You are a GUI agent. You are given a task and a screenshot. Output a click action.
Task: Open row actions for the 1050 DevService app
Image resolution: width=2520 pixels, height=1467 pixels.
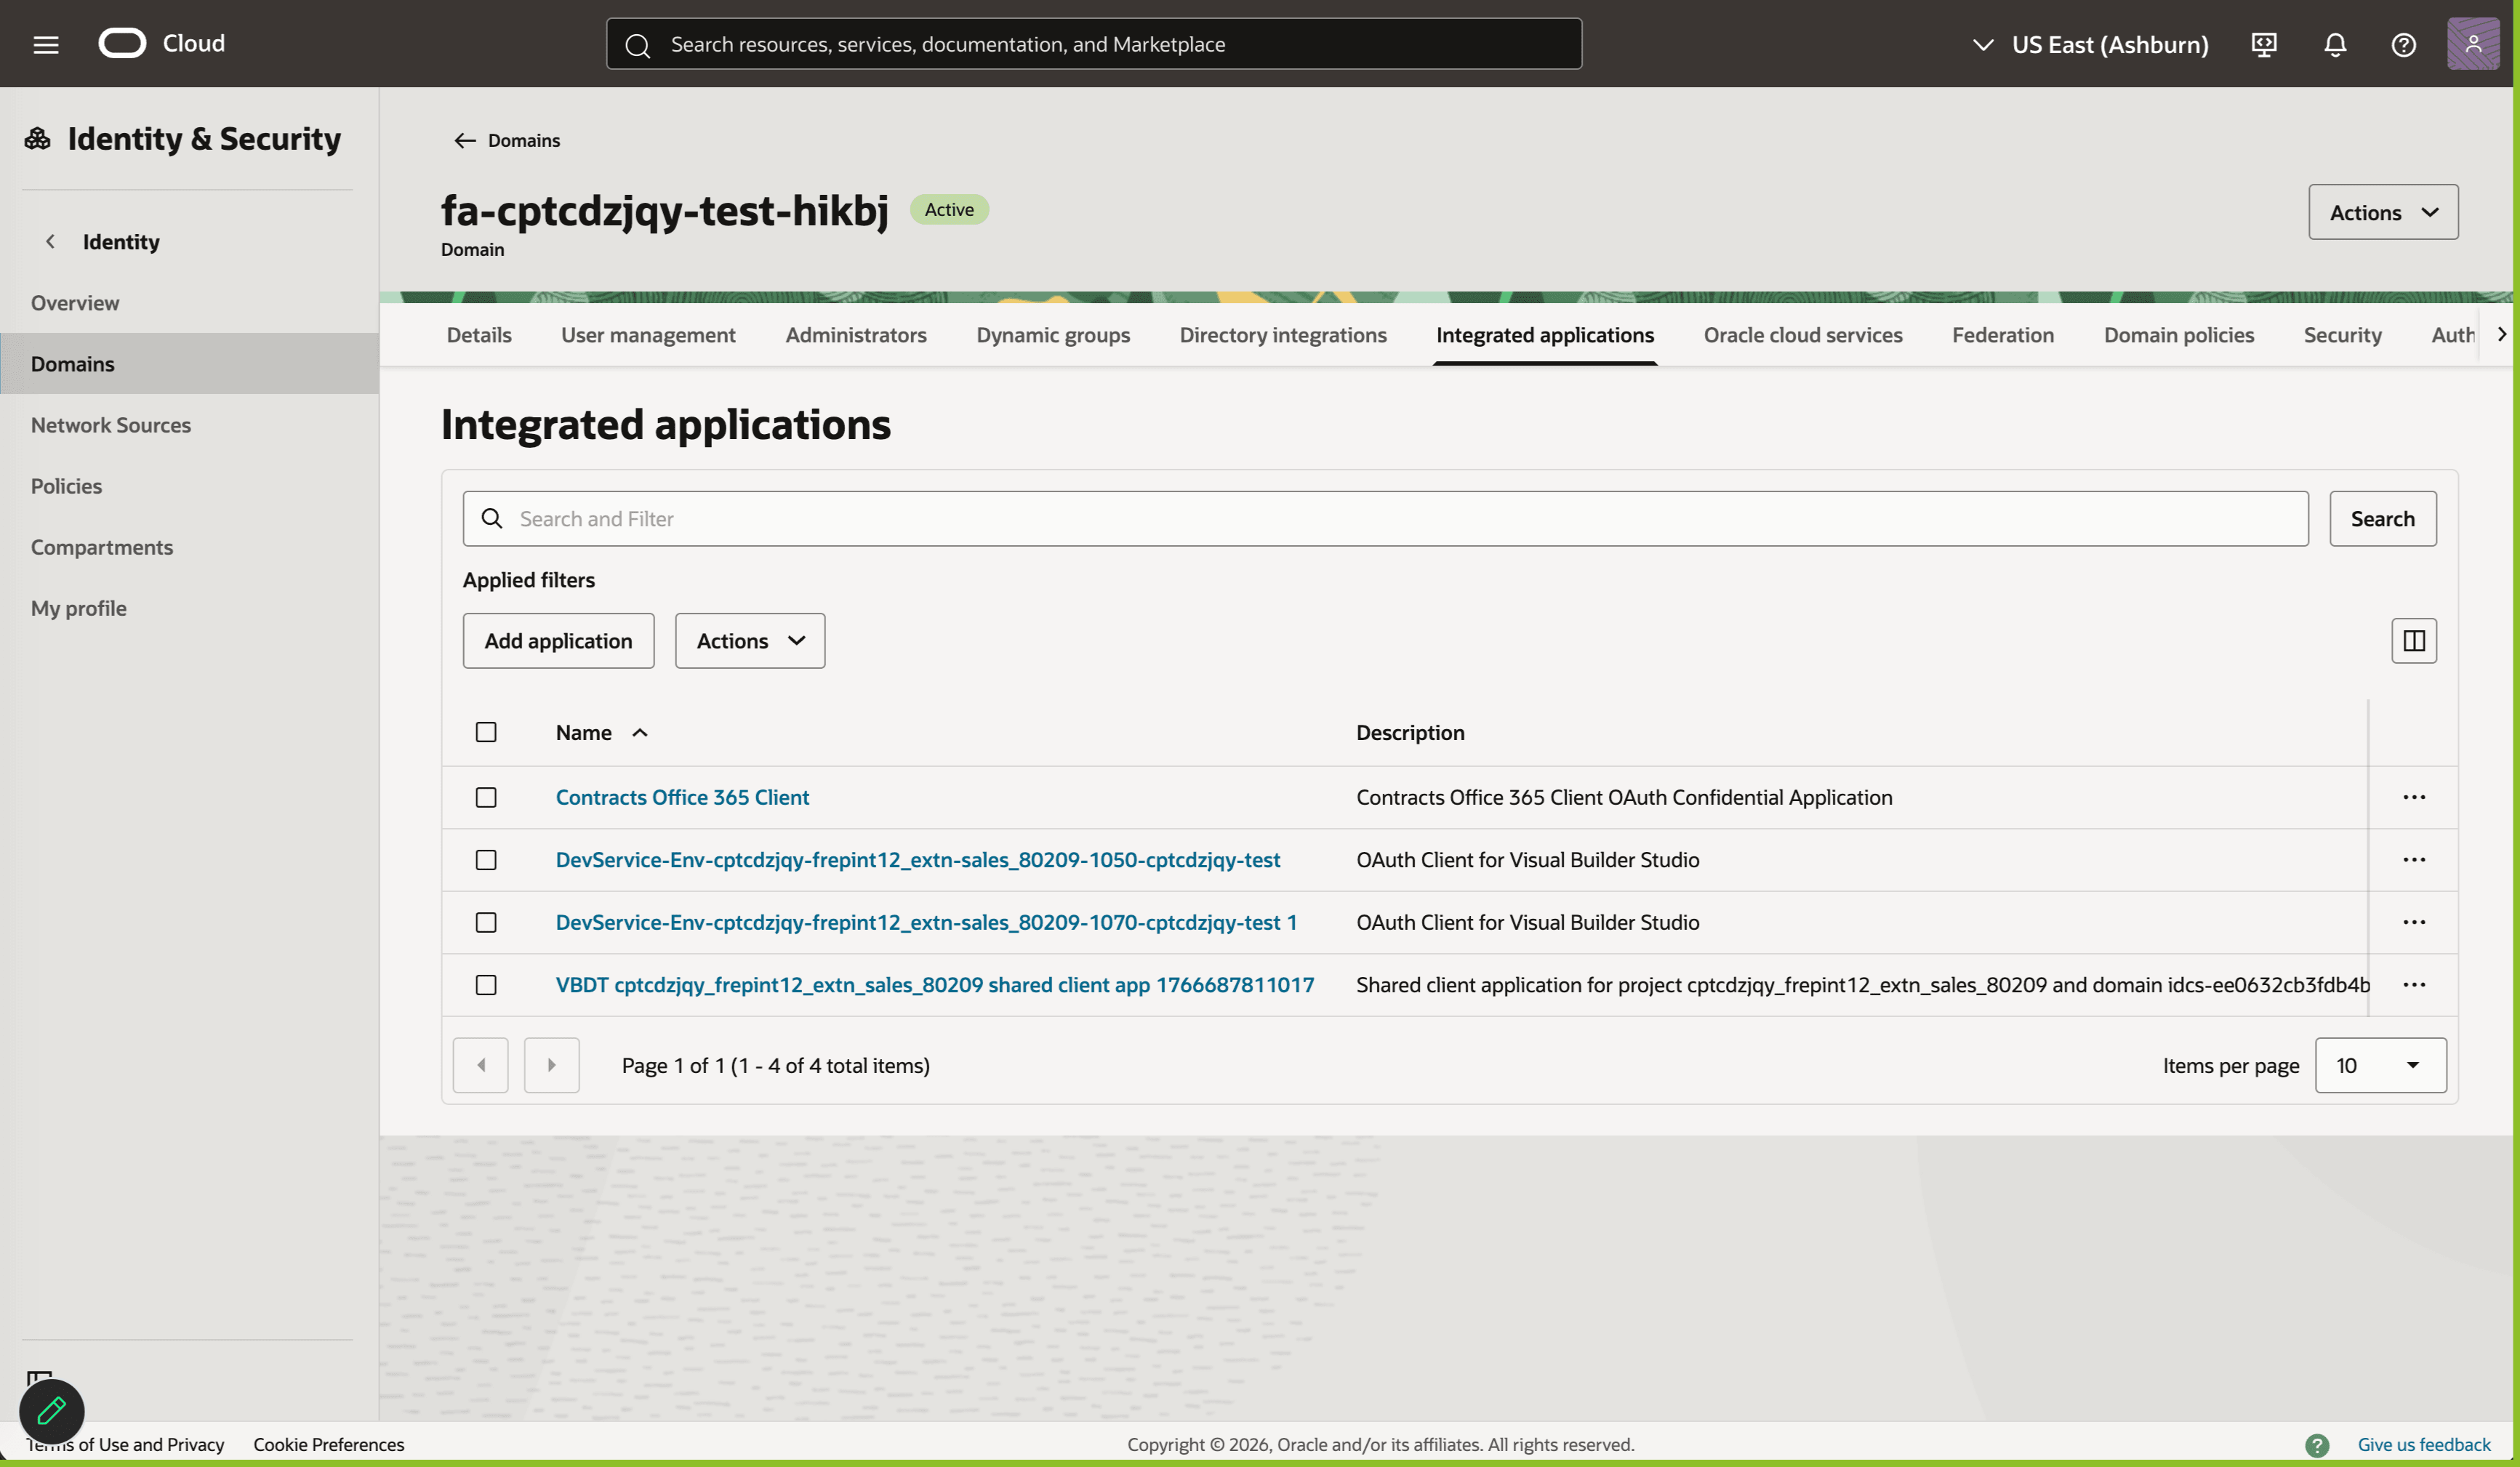(x=2414, y=860)
